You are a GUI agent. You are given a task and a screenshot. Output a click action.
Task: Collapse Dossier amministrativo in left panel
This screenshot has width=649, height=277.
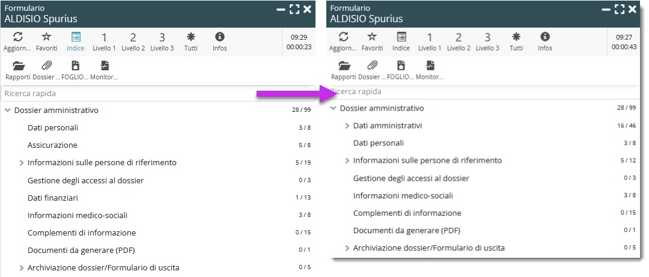[x=8, y=110]
